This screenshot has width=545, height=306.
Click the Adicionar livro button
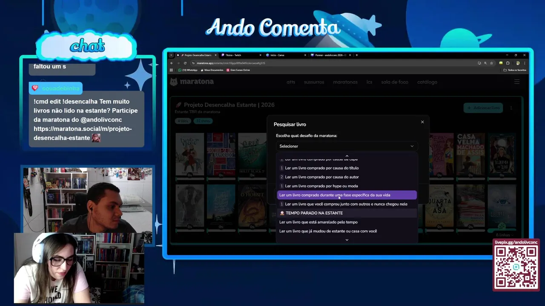coord(483,108)
